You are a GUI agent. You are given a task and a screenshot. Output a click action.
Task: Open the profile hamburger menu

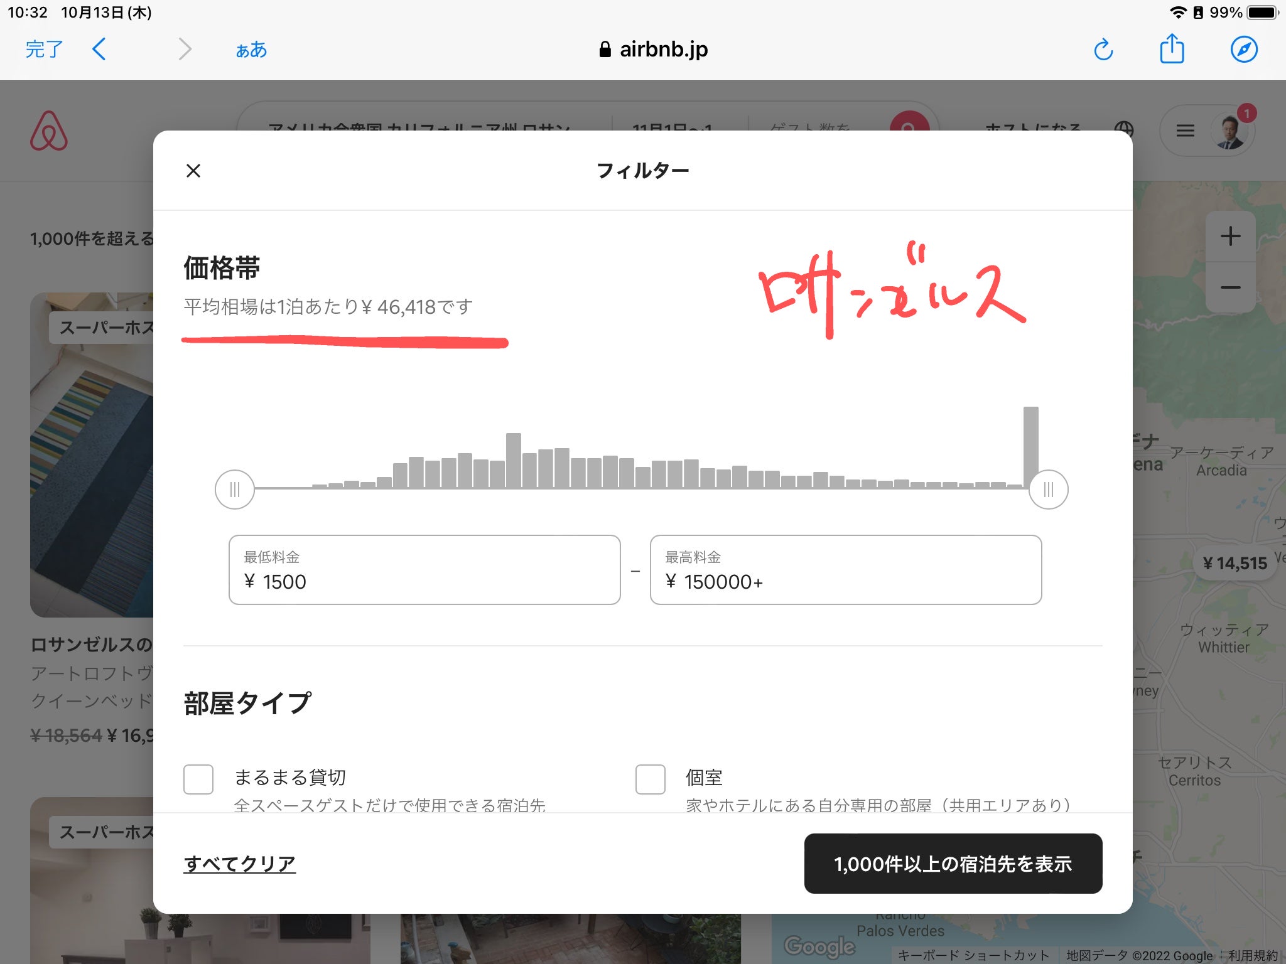pyautogui.click(x=1185, y=131)
